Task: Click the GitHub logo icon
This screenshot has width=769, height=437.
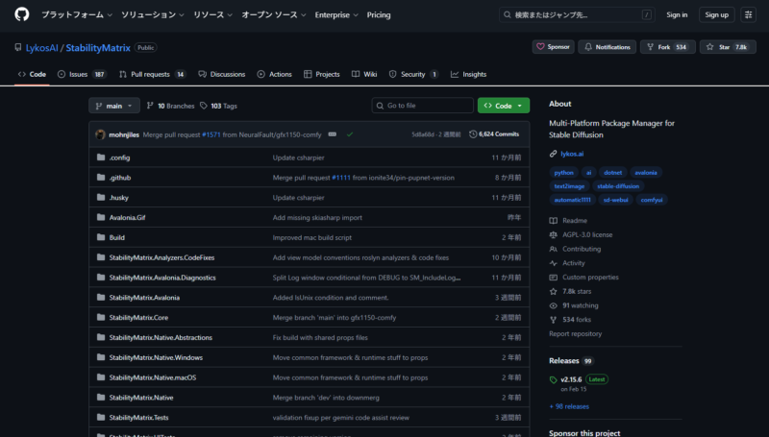Action: 22,14
